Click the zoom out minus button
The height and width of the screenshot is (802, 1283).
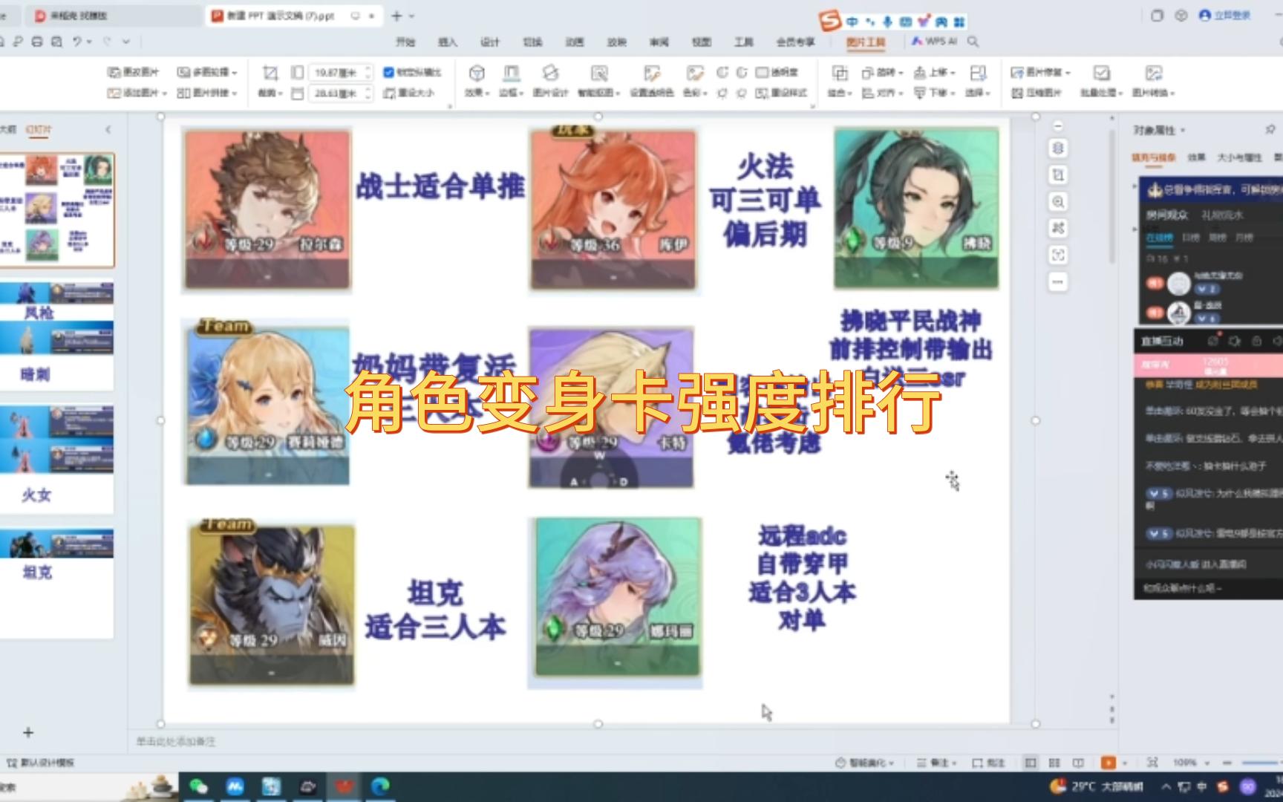1228,763
